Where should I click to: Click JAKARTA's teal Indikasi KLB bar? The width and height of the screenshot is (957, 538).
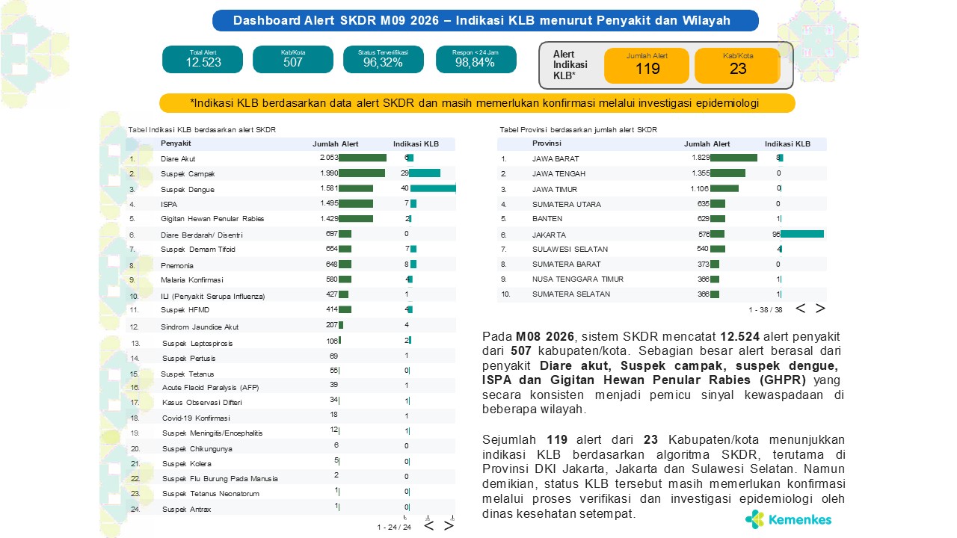point(802,234)
